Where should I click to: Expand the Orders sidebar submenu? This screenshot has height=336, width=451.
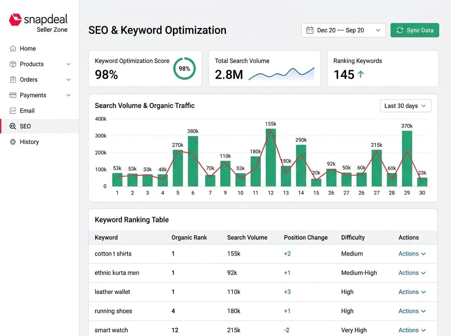68,79
